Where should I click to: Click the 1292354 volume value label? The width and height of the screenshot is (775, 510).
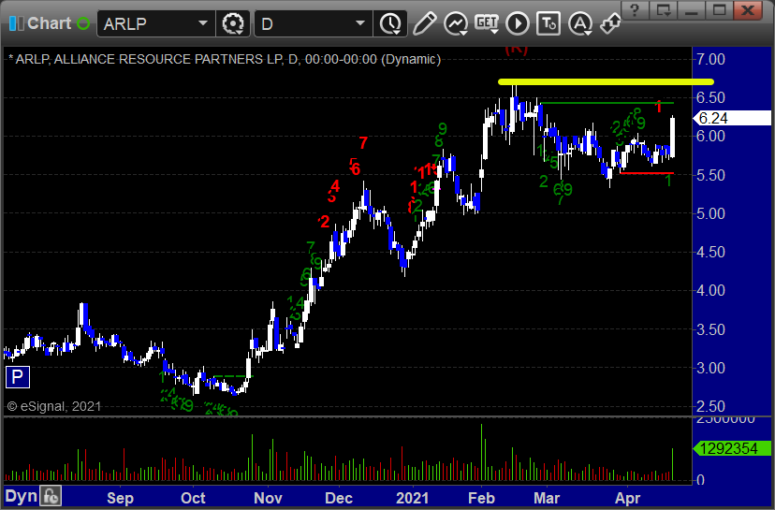pos(733,448)
